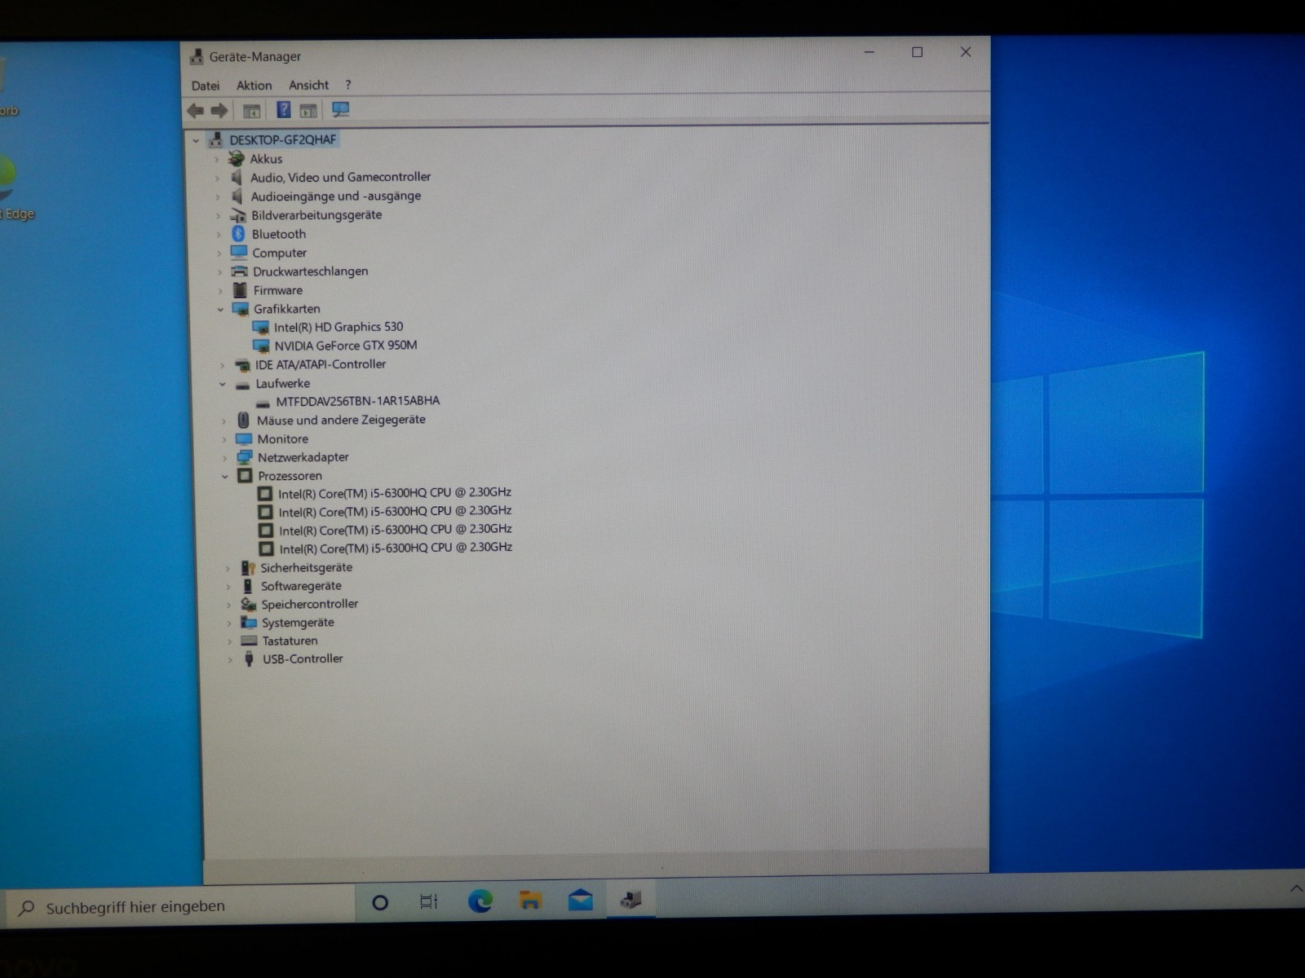Collapse the Laufwerke category
Viewport: 1305px width, 978px height.
222,383
